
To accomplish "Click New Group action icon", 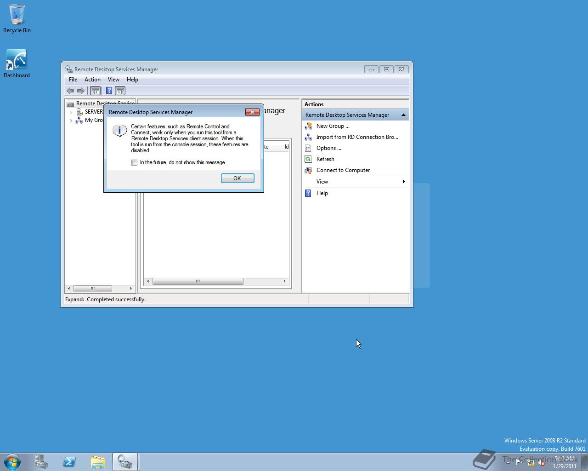I will pos(308,126).
